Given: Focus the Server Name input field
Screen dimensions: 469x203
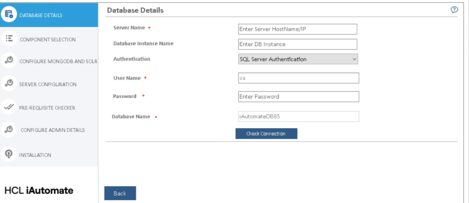Looking at the screenshot, I should (x=297, y=29).
